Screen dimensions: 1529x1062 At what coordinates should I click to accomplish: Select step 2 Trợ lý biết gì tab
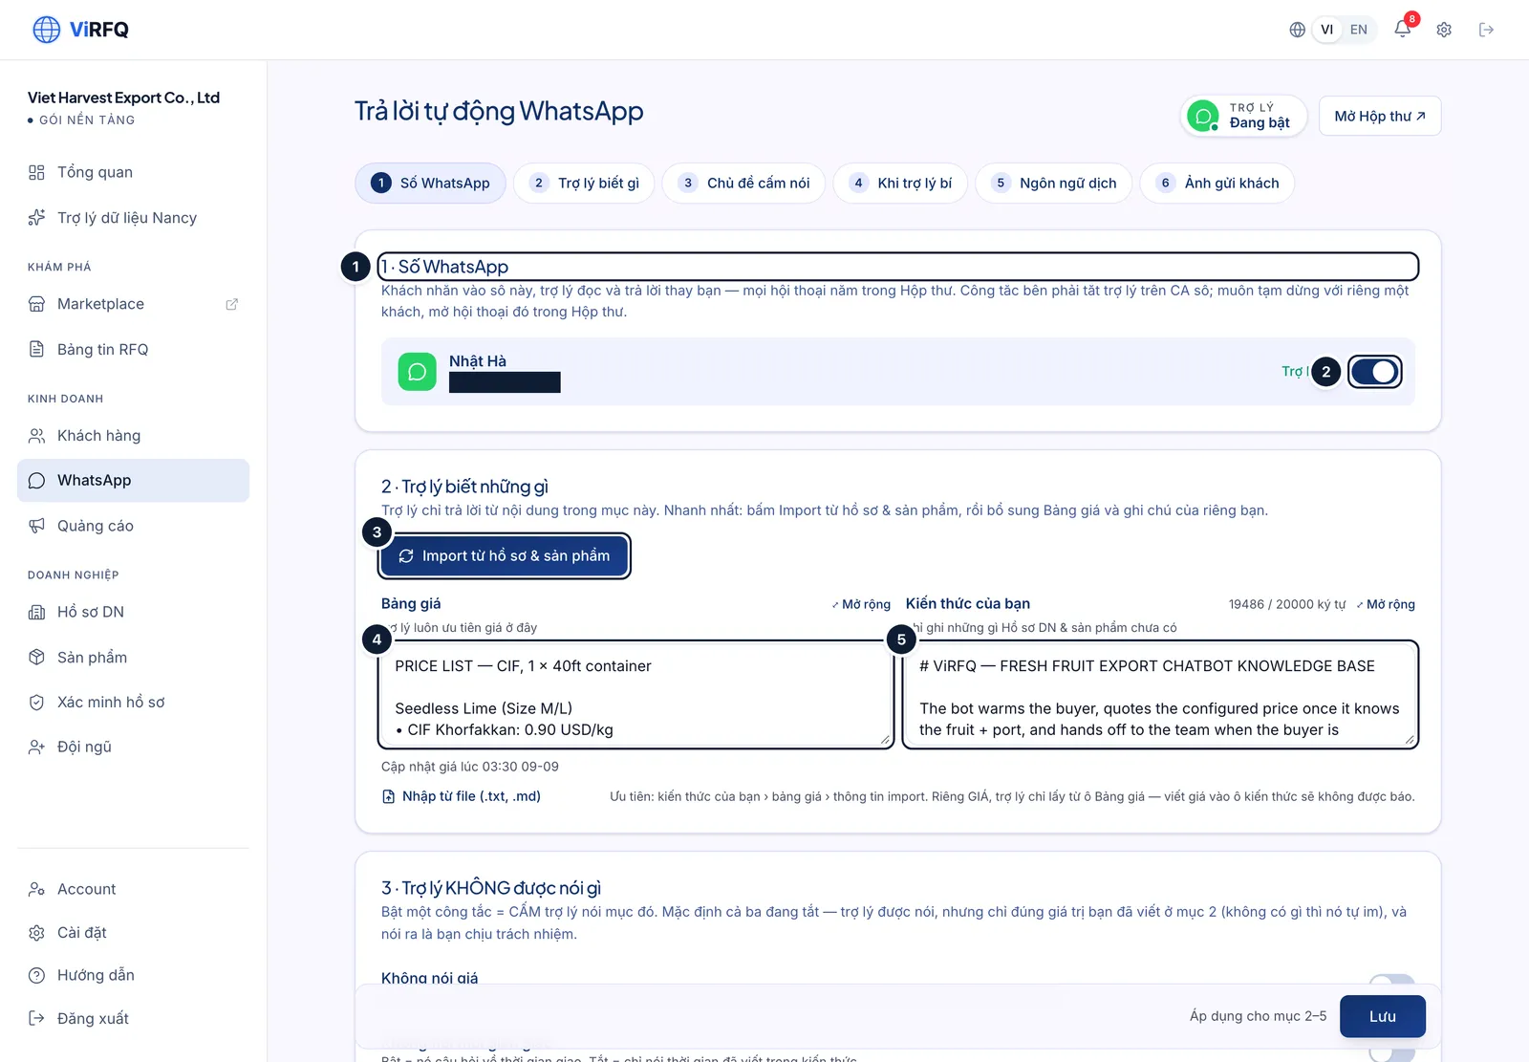(584, 183)
